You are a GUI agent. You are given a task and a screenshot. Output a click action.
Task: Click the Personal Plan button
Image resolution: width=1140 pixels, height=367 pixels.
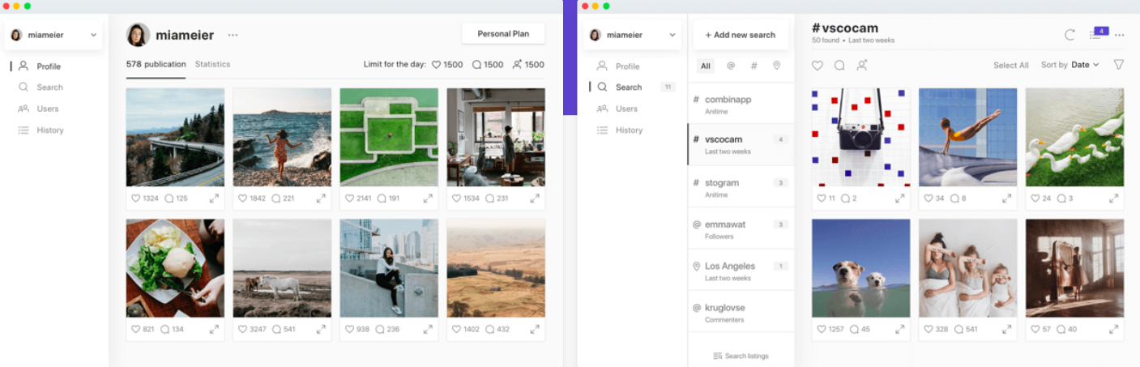pyautogui.click(x=502, y=34)
